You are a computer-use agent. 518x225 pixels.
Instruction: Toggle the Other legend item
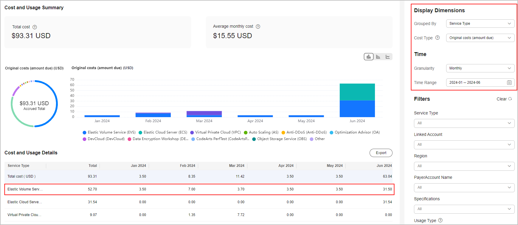(317, 139)
